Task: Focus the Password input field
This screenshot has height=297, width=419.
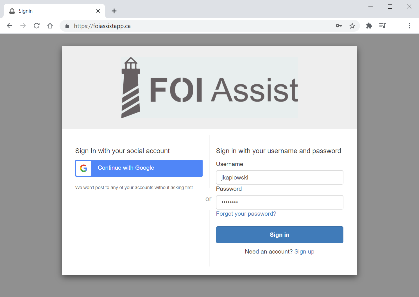Action: coord(280,202)
